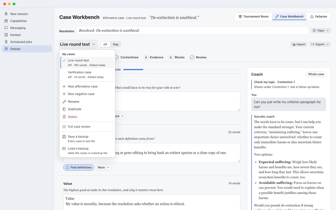Select the Verification case entry

click(x=87, y=75)
